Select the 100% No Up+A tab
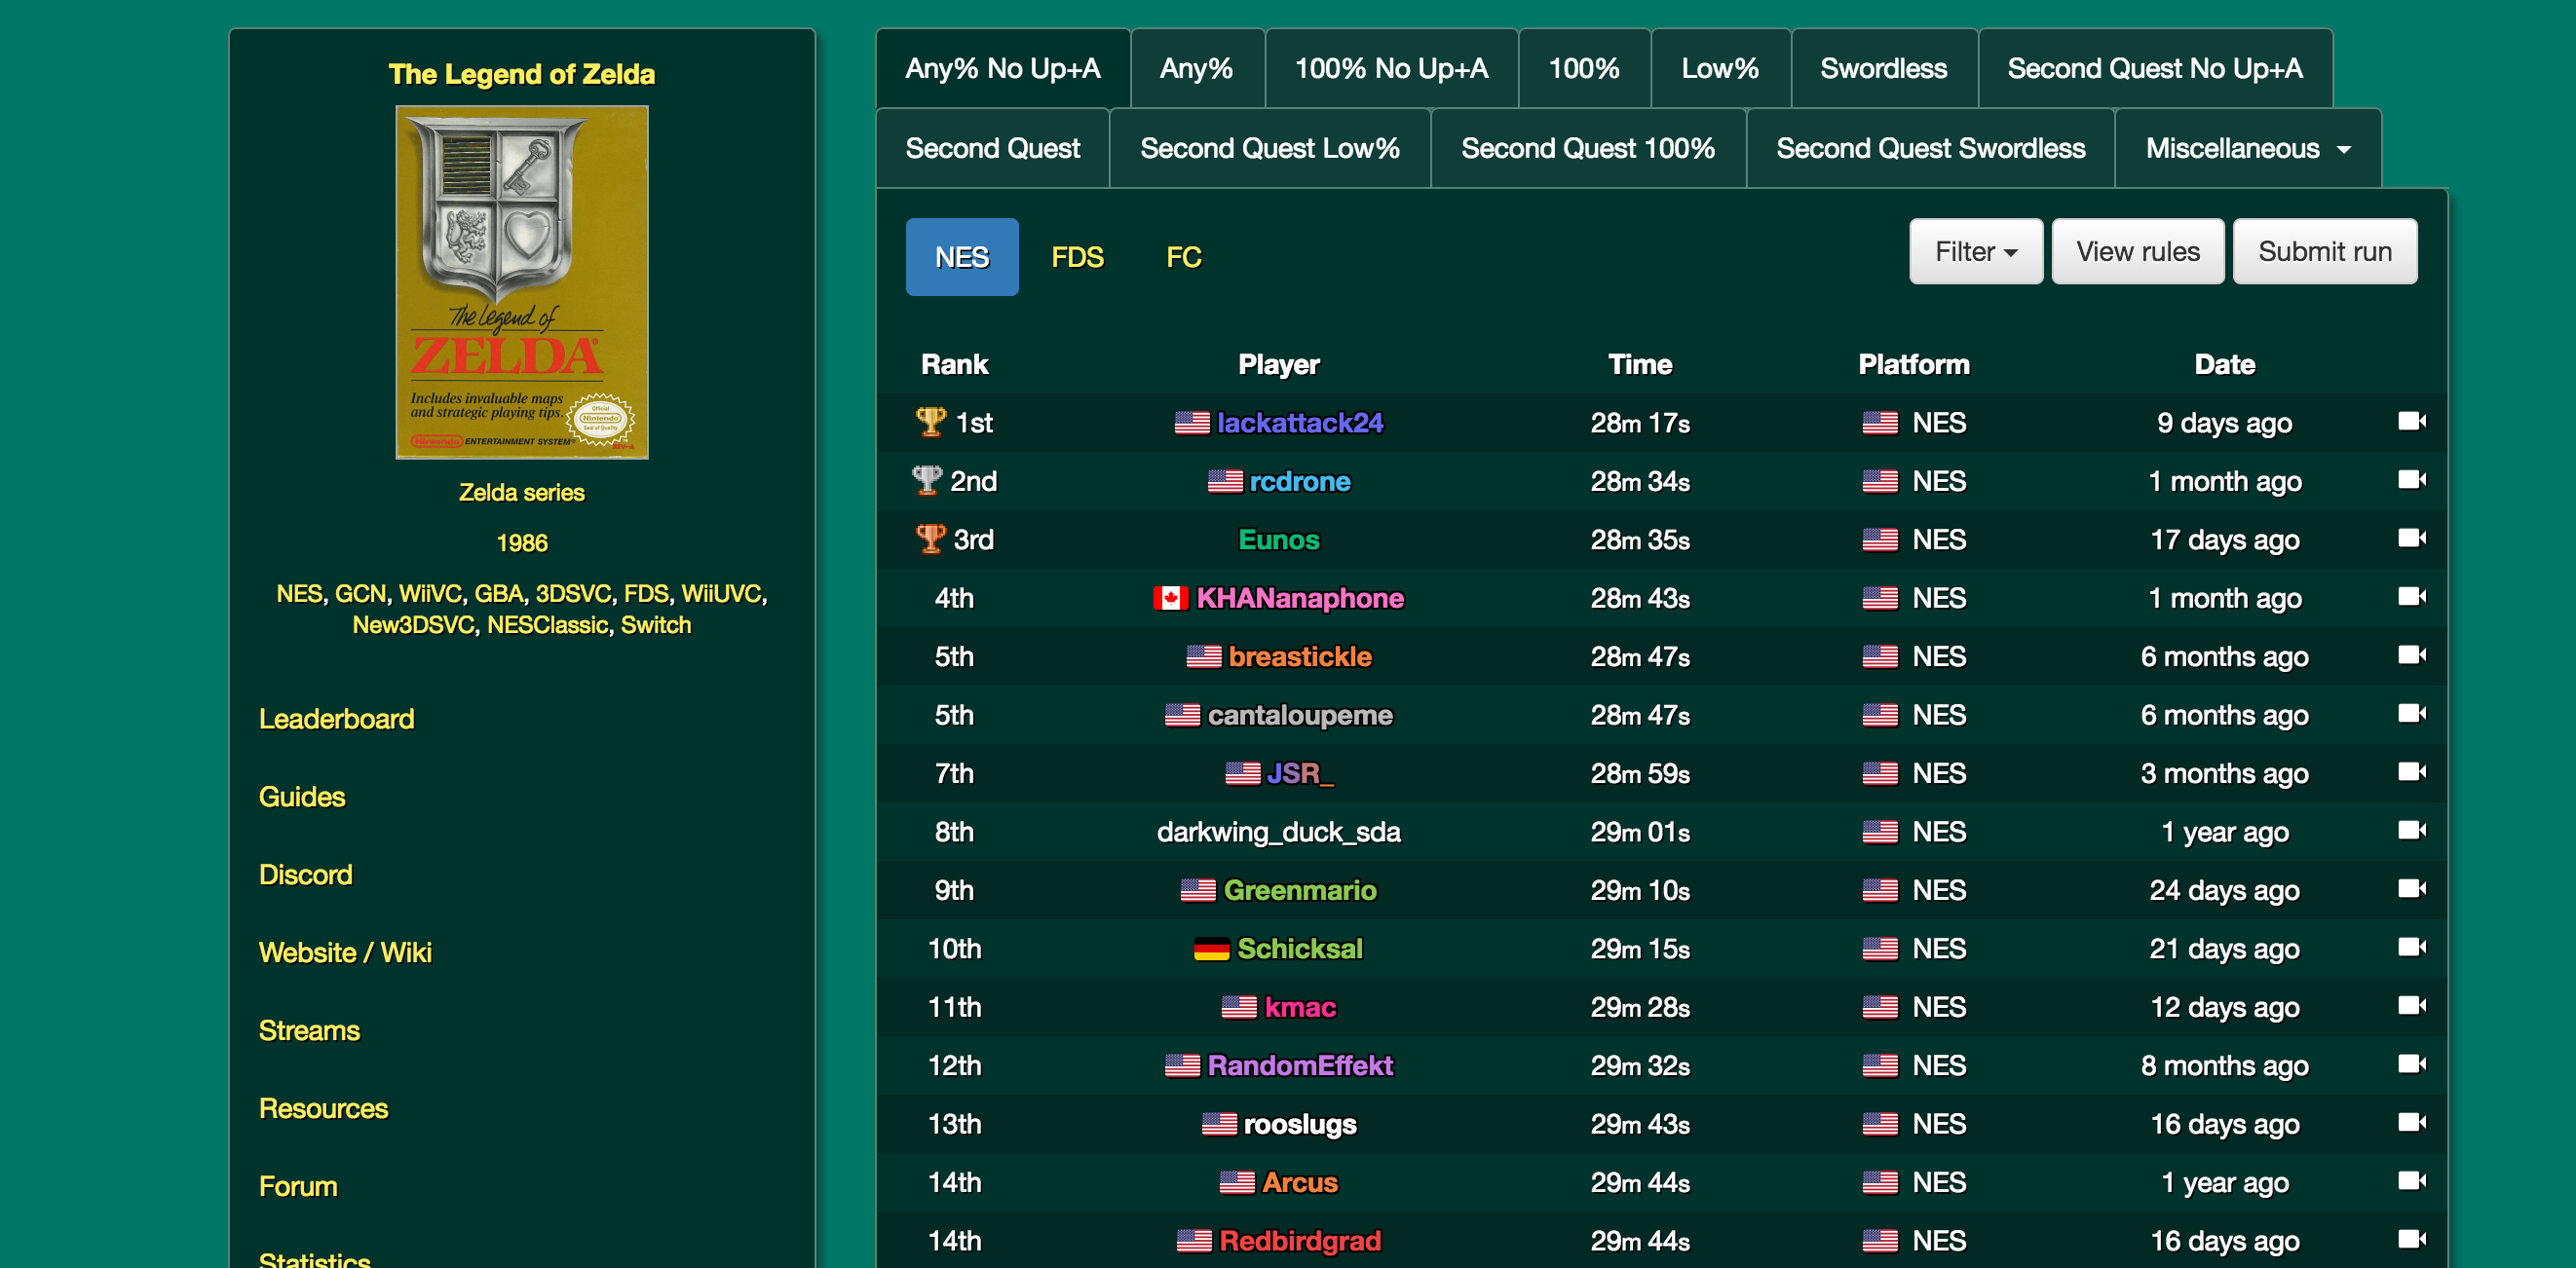The height and width of the screenshot is (1268, 2576). coord(1391,68)
